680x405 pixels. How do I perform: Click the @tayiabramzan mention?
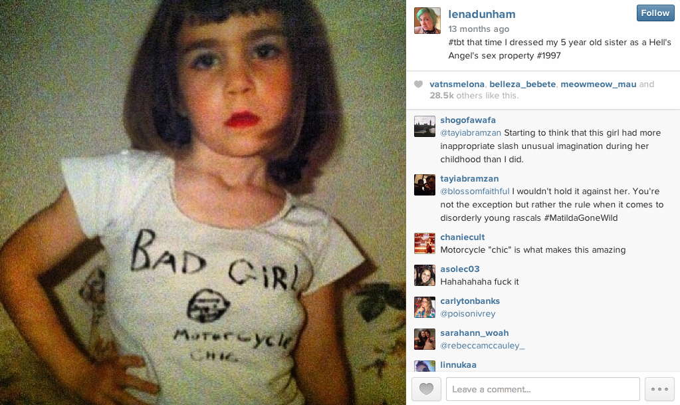(x=471, y=133)
